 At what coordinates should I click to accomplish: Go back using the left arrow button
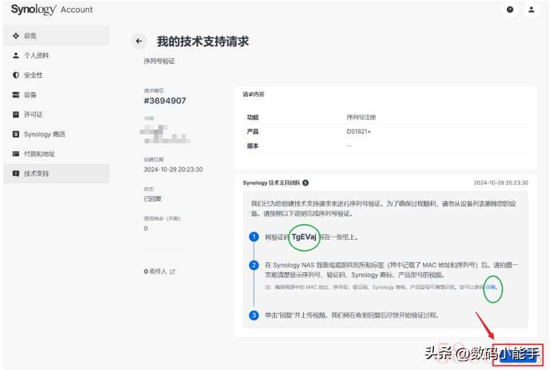tap(139, 41)
